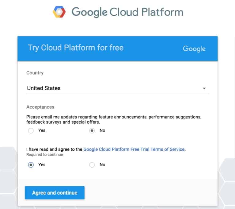
Task: Click the Google wordmark in the blue header
Action: click(194, 48)
